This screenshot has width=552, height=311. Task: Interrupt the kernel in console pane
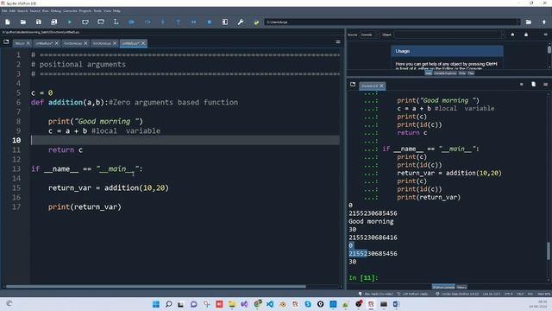click(x=521, y=85)
